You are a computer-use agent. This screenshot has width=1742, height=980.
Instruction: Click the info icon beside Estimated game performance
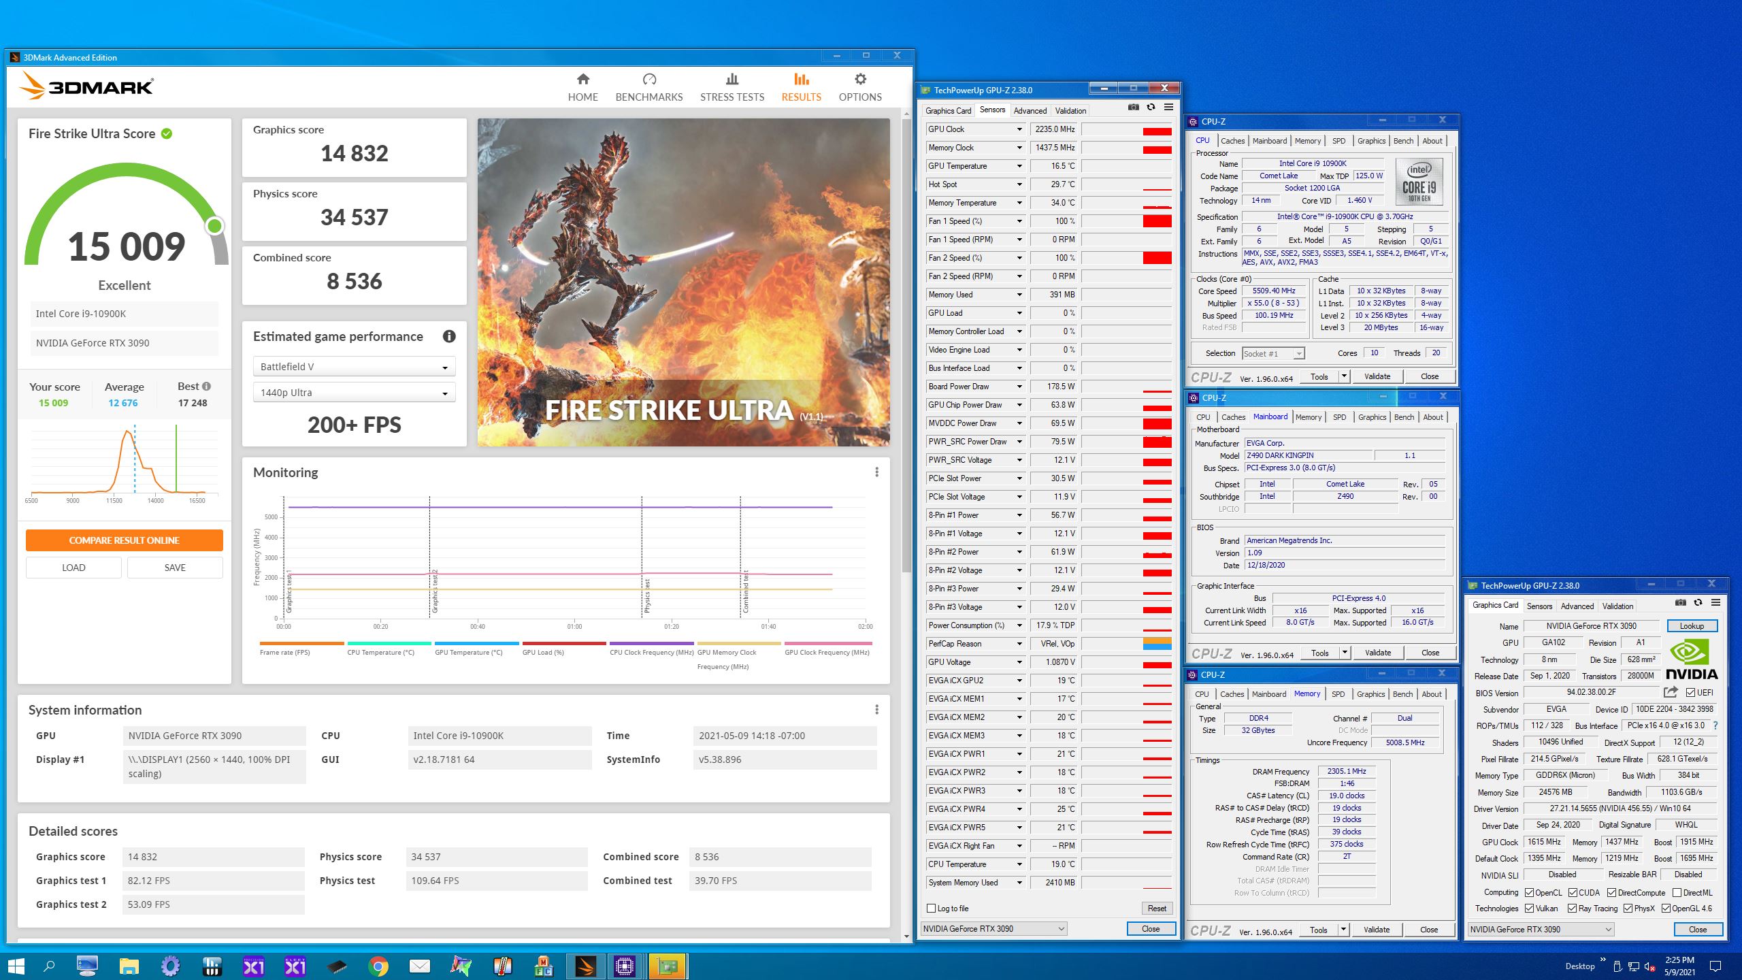(449, 336)
